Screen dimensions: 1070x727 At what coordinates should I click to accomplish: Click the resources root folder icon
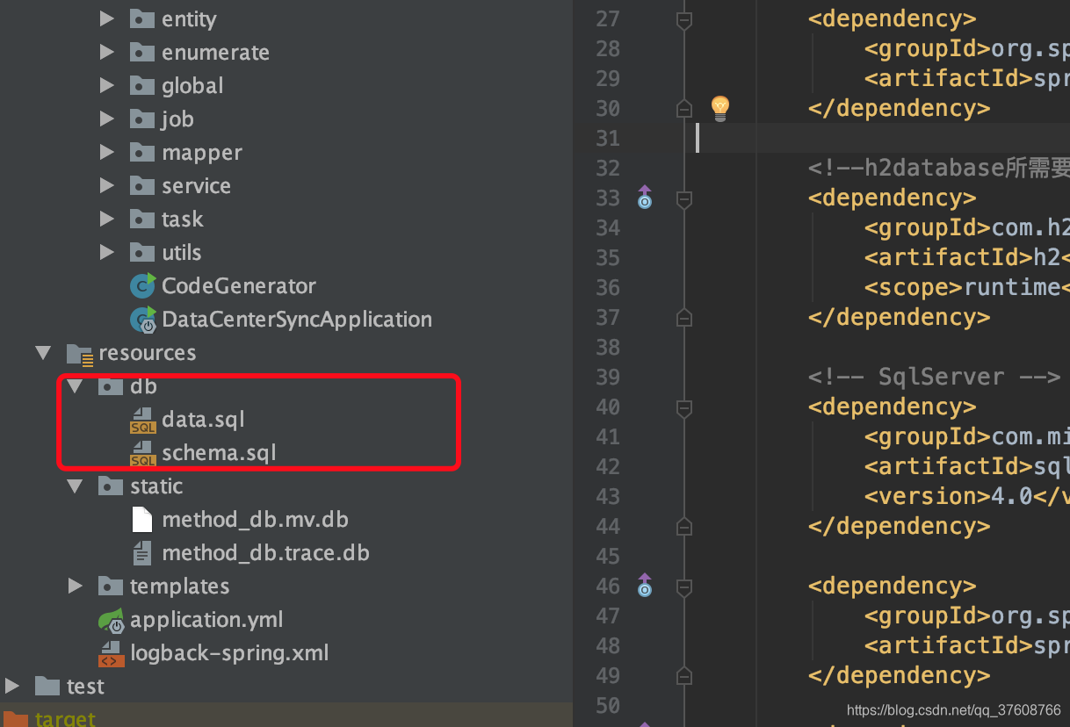coord(80,354)
